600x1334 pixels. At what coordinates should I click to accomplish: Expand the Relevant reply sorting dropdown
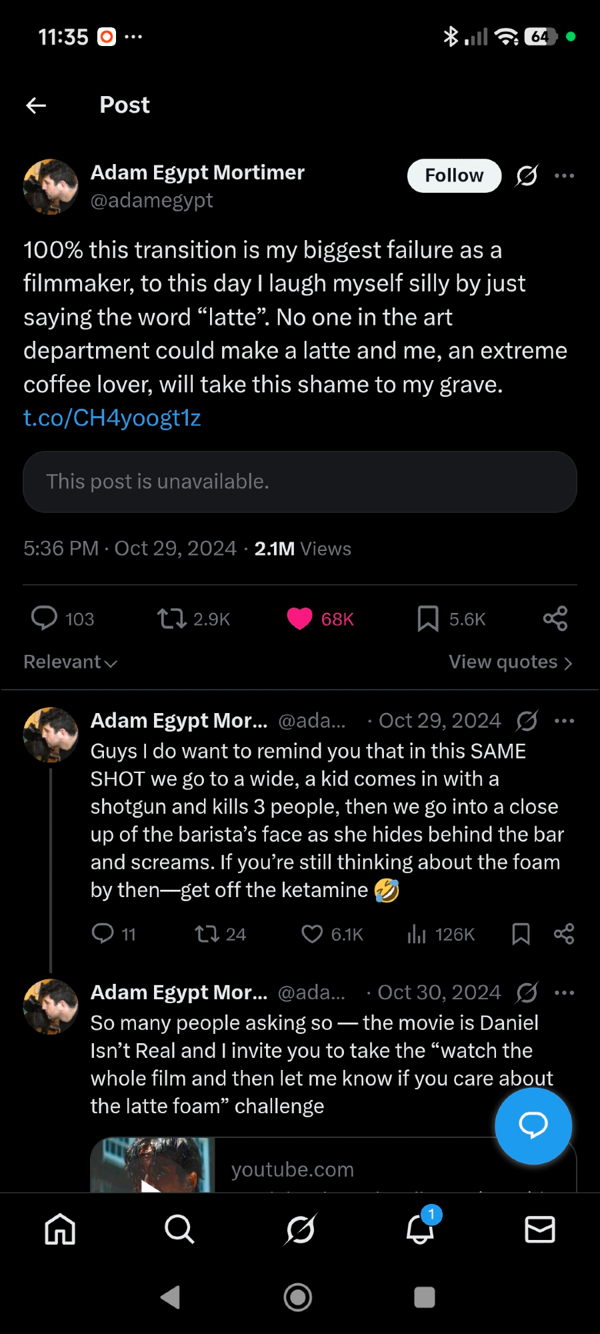pos(70,662)
